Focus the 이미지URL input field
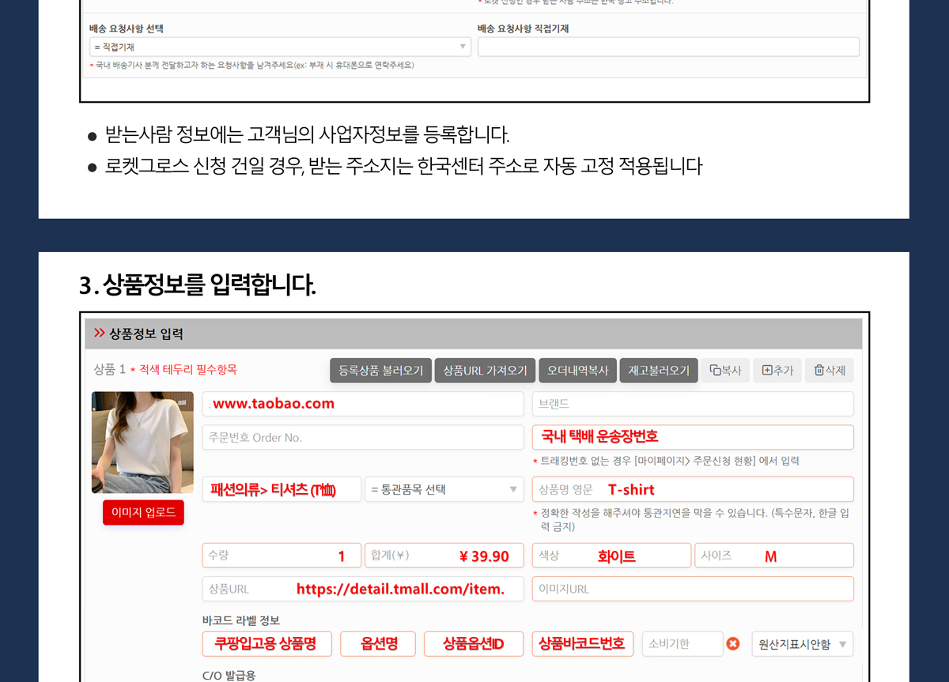Image resolution: width=949 pixels, height=682 pixels. [x=693, y=589]
